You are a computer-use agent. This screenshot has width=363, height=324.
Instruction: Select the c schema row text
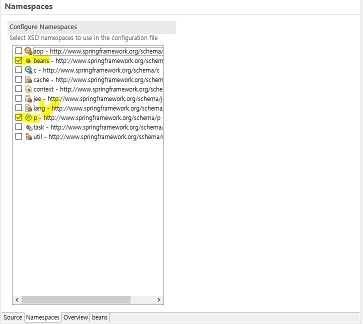point(96,70)
